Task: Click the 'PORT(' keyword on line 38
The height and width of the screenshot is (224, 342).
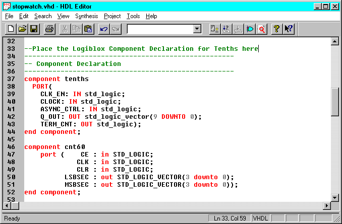Action: click(x=42, y=87)
